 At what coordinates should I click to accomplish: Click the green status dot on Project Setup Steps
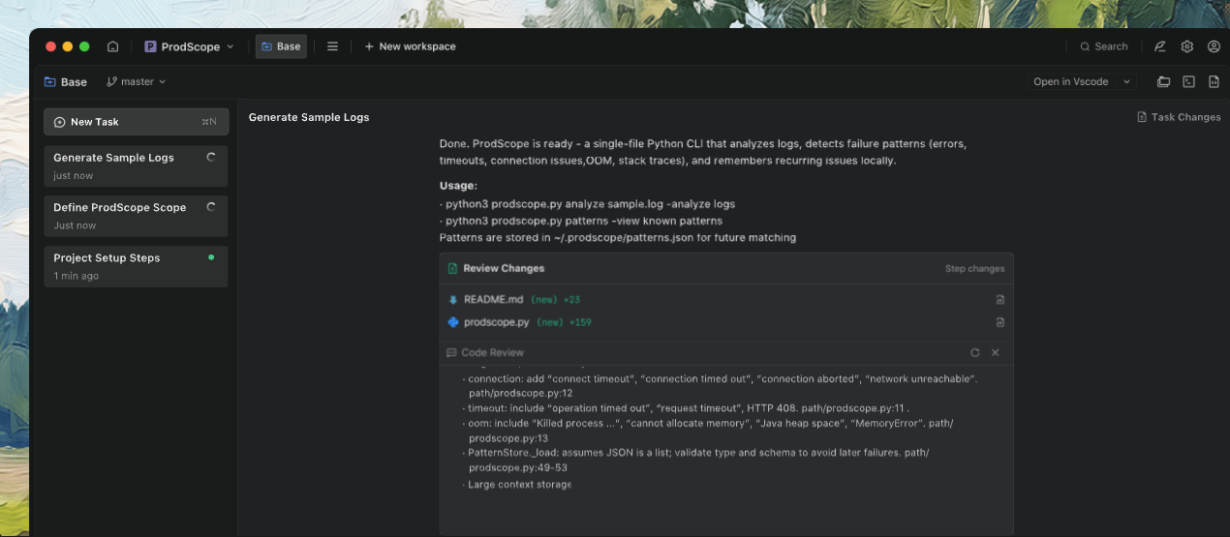[211, 257]
